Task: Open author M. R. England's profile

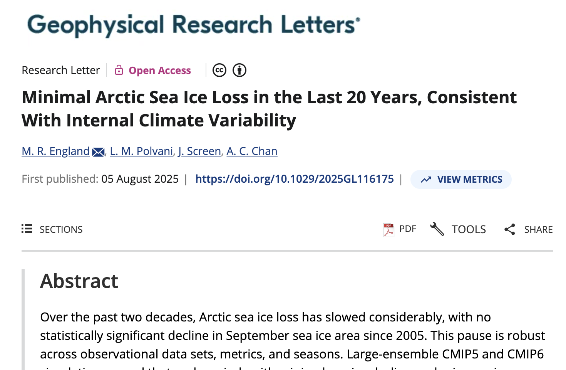Action: point(55,151)
